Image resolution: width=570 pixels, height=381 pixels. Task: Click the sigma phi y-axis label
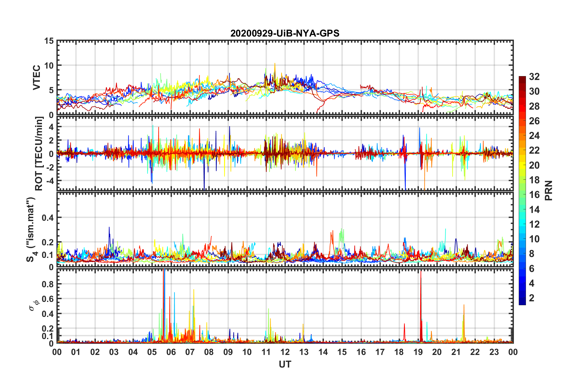[34, 306]
